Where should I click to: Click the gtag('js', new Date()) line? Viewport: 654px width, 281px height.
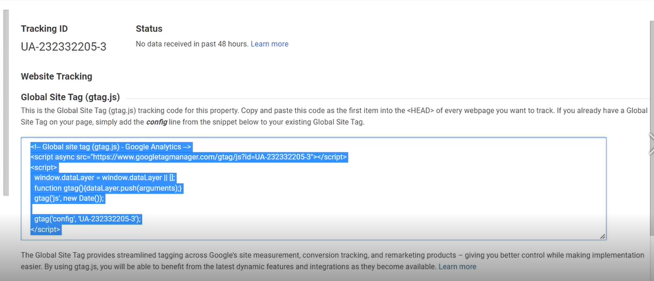(x=69, y=198)
